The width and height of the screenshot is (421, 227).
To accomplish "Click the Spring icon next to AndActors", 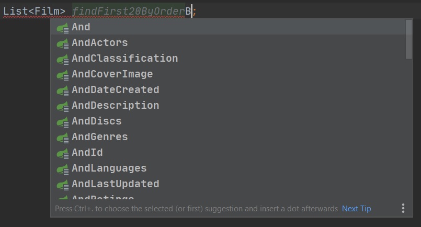I will pyautogui.click(x=63, y=43).
